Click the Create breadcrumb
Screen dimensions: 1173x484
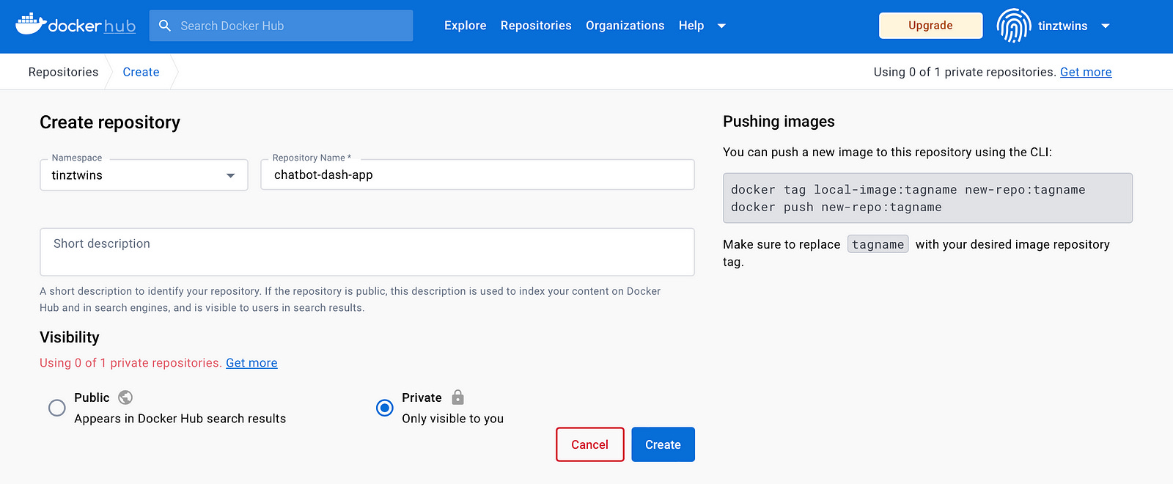tap(141, 72)
